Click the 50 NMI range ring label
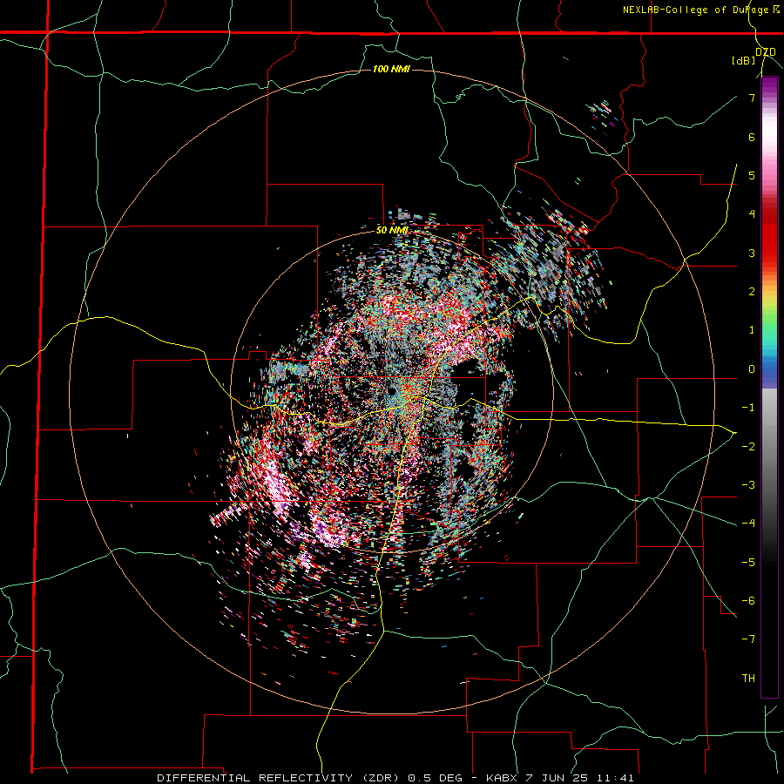 point(391,231)
